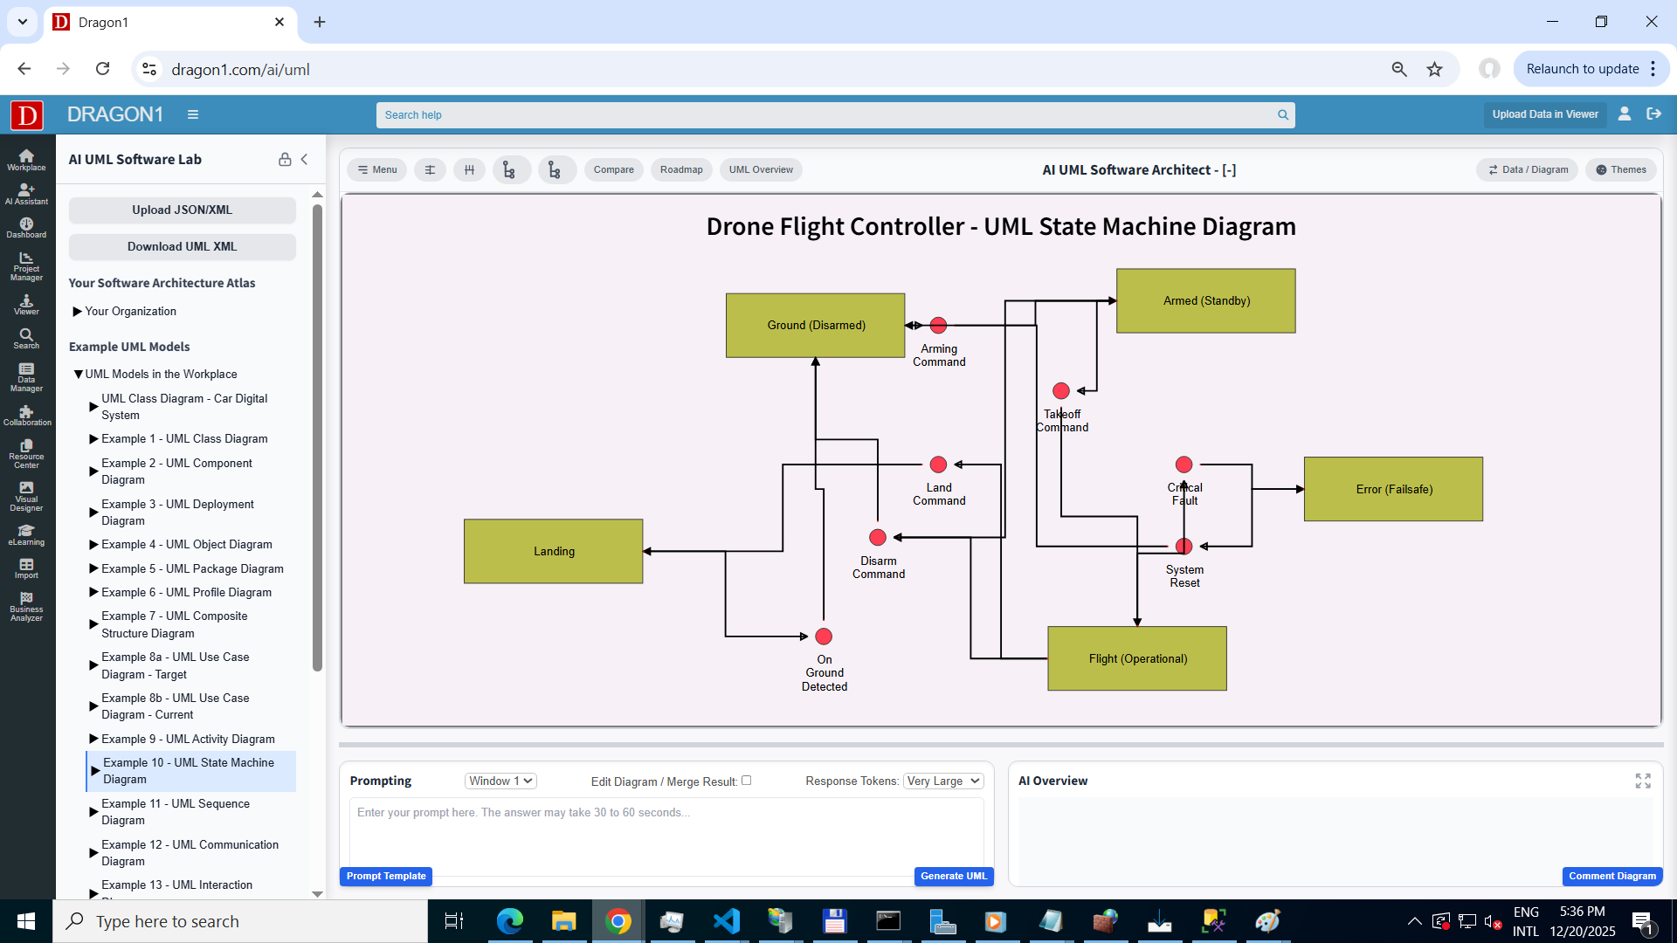
Task: Click the Data Manager sidebar icon
Action: click(26, 377)
